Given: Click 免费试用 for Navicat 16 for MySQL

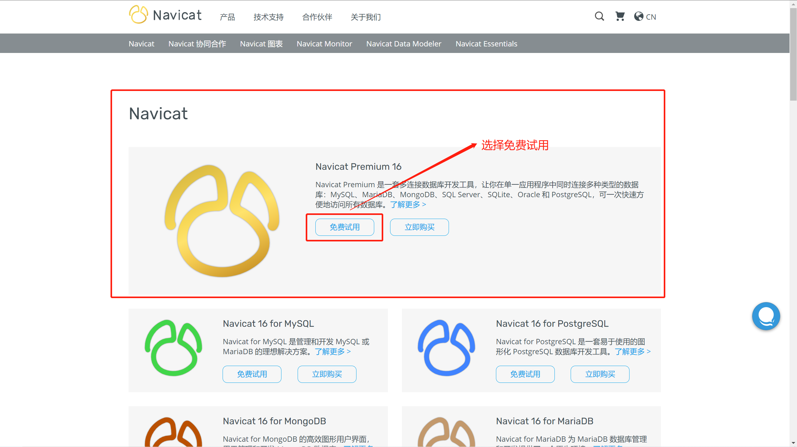Looking at the screenshot, I should (252, 374).
